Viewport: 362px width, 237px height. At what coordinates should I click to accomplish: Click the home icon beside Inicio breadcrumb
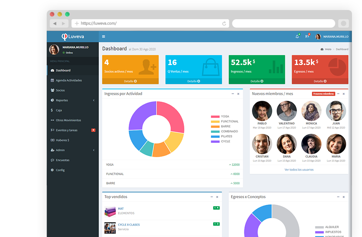(x=322, y=49)
